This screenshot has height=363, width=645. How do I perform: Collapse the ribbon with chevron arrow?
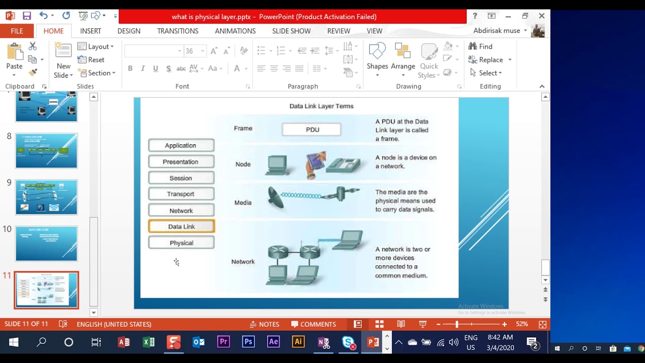coord(542,86)
